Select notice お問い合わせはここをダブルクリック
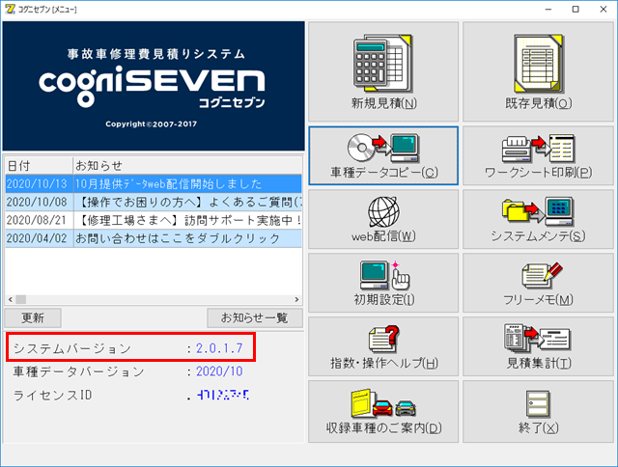This screenshot has width=618, height=467. pyautogui.click(x=154, y=238)
